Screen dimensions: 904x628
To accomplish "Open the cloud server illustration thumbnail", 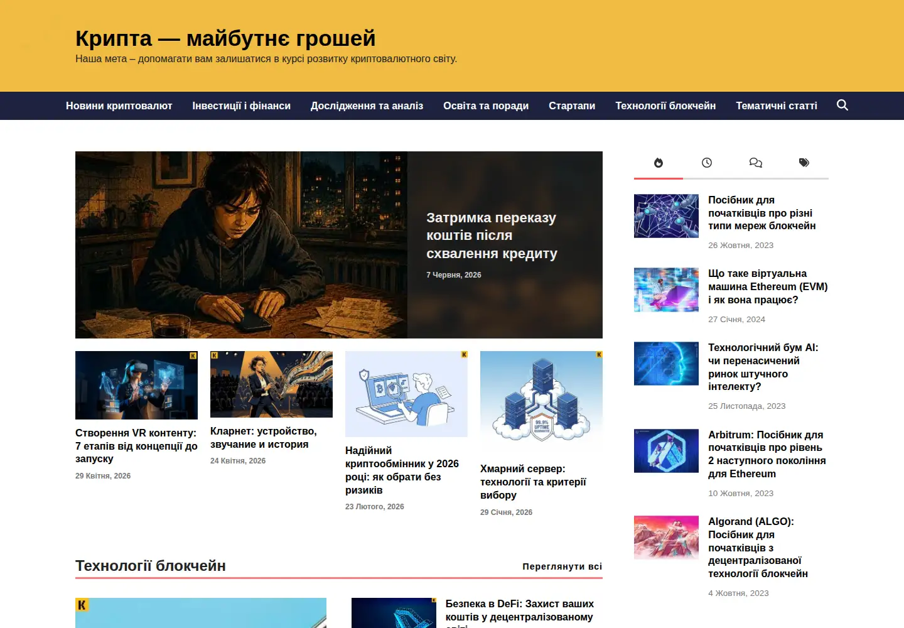I will click(541, 403).
